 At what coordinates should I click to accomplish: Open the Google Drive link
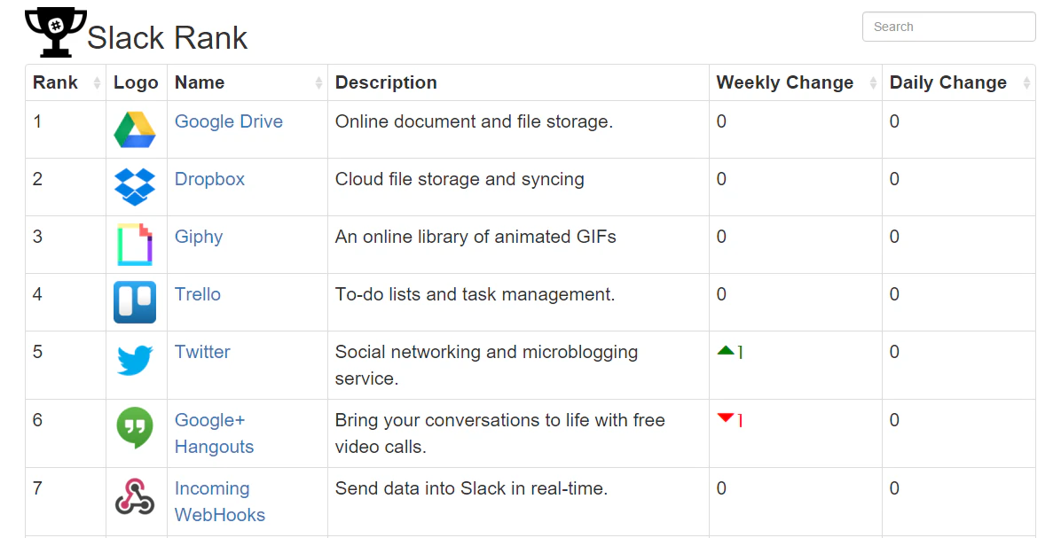tap(228, 121)
